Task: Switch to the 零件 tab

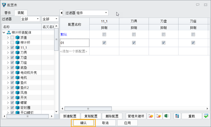Action: (x=7, y=13)
